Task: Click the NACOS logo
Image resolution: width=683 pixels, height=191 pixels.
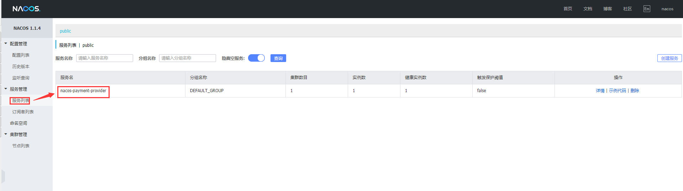Action: pyautogui.click(x=26, y=9)
